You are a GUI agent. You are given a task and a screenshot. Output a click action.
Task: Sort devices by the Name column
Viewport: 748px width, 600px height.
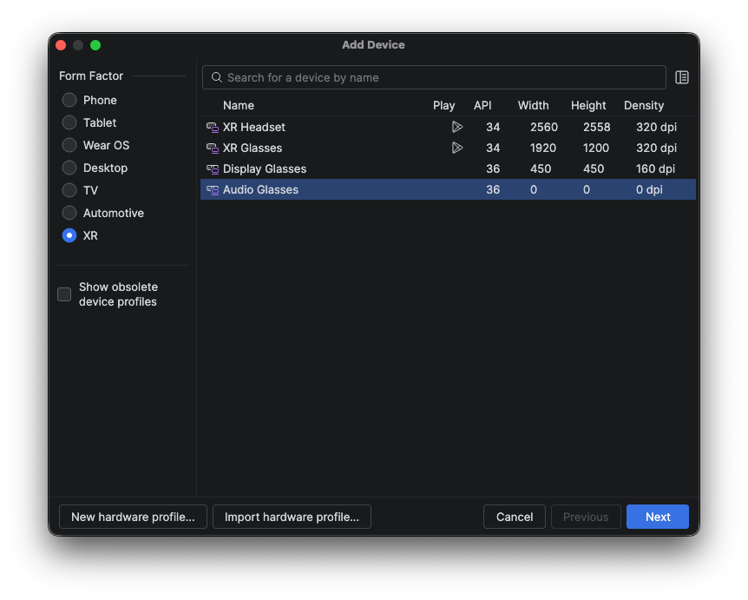pos(239,105)
